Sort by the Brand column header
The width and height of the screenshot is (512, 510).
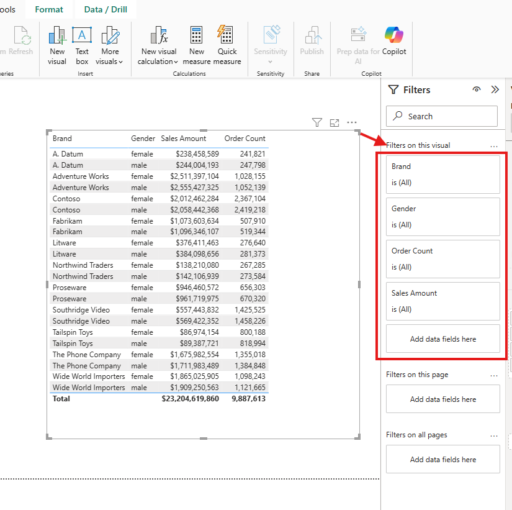62,139
